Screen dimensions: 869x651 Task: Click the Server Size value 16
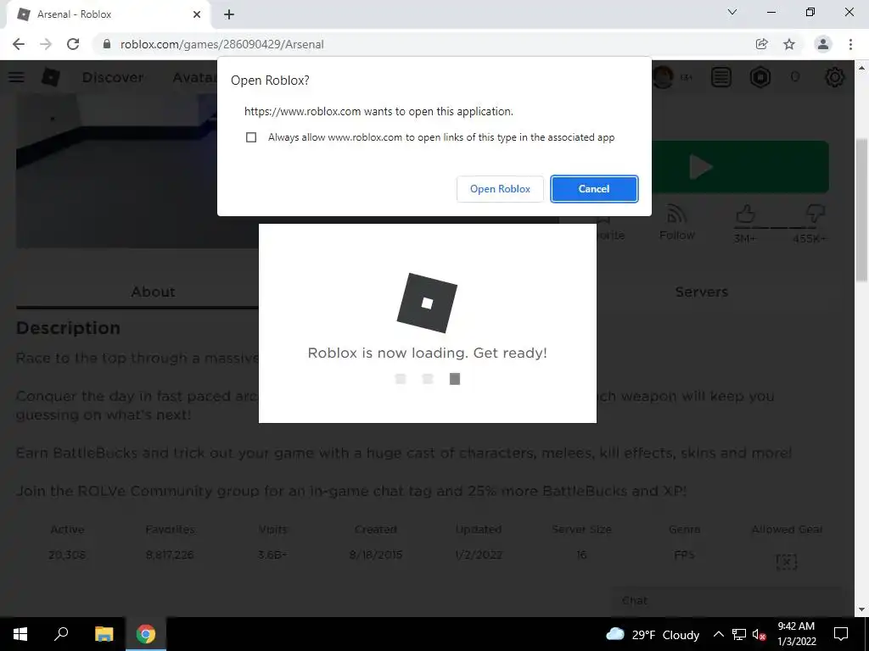click(581, 554)
